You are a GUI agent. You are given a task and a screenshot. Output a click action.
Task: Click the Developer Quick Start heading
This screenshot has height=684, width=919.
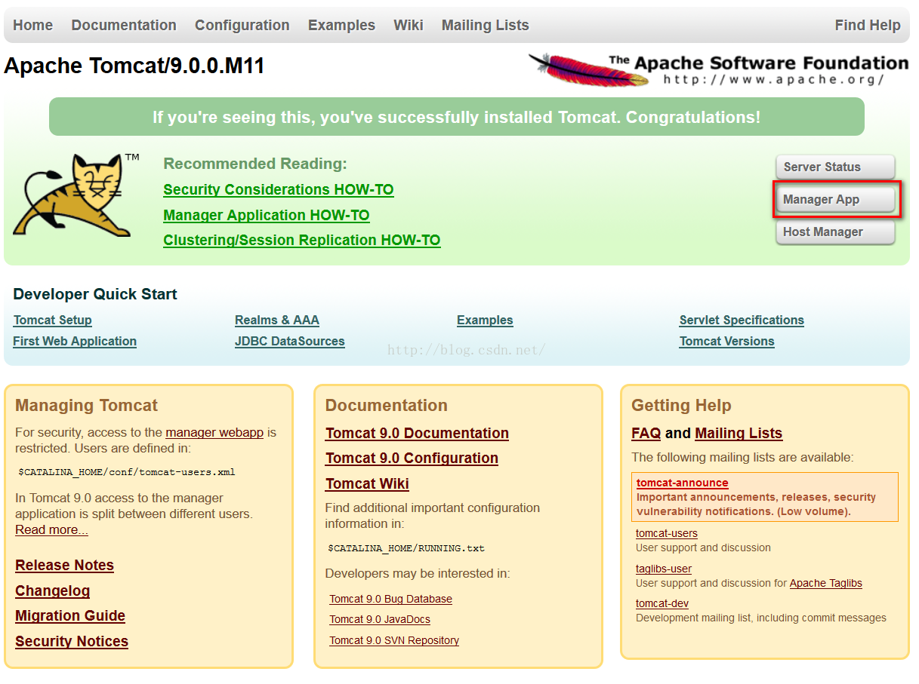pyautogui.click(x=95, y=294)
